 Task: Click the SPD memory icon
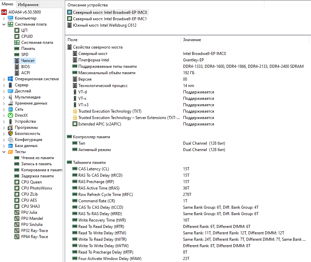[17, 55]
